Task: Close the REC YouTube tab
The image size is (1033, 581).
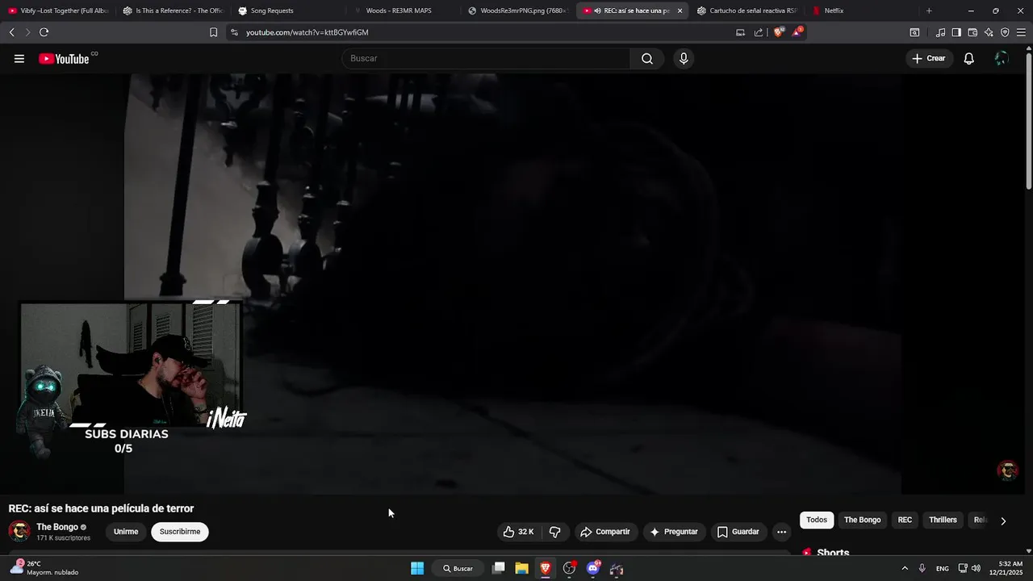Action: pyautogui.click(x=680, y=10)
